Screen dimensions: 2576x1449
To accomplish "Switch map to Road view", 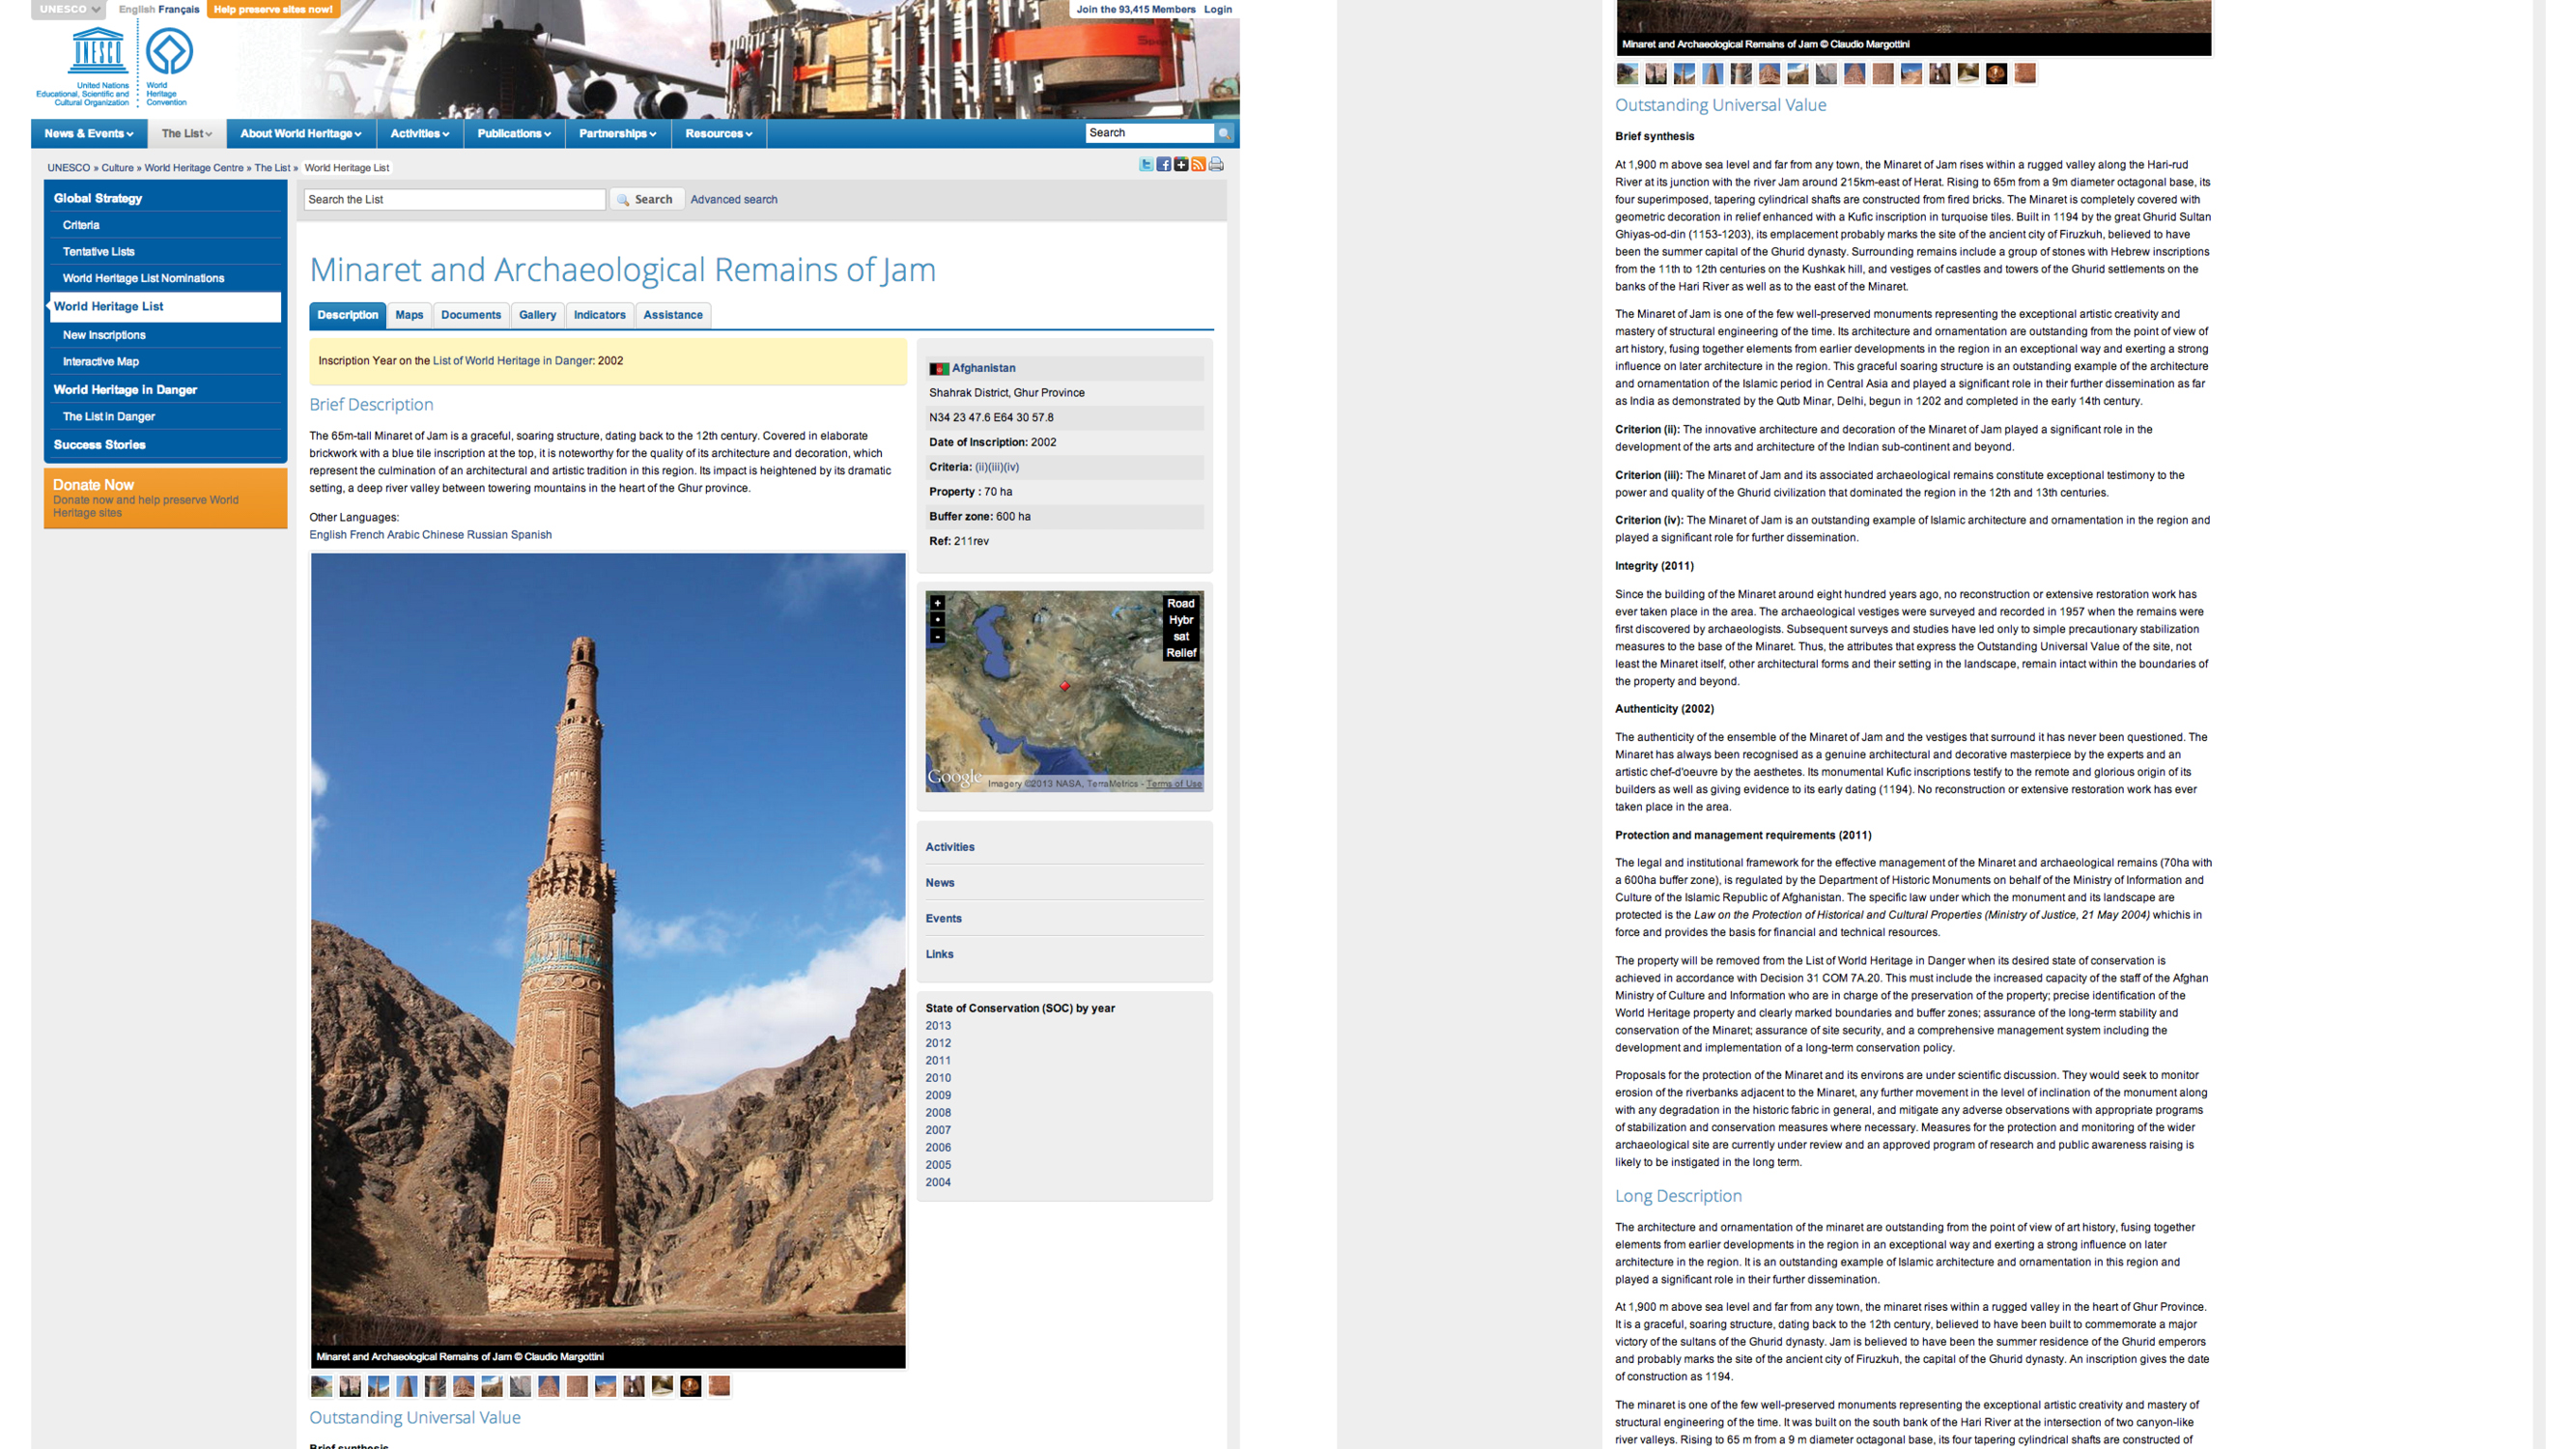I will tap(1180, 603).
